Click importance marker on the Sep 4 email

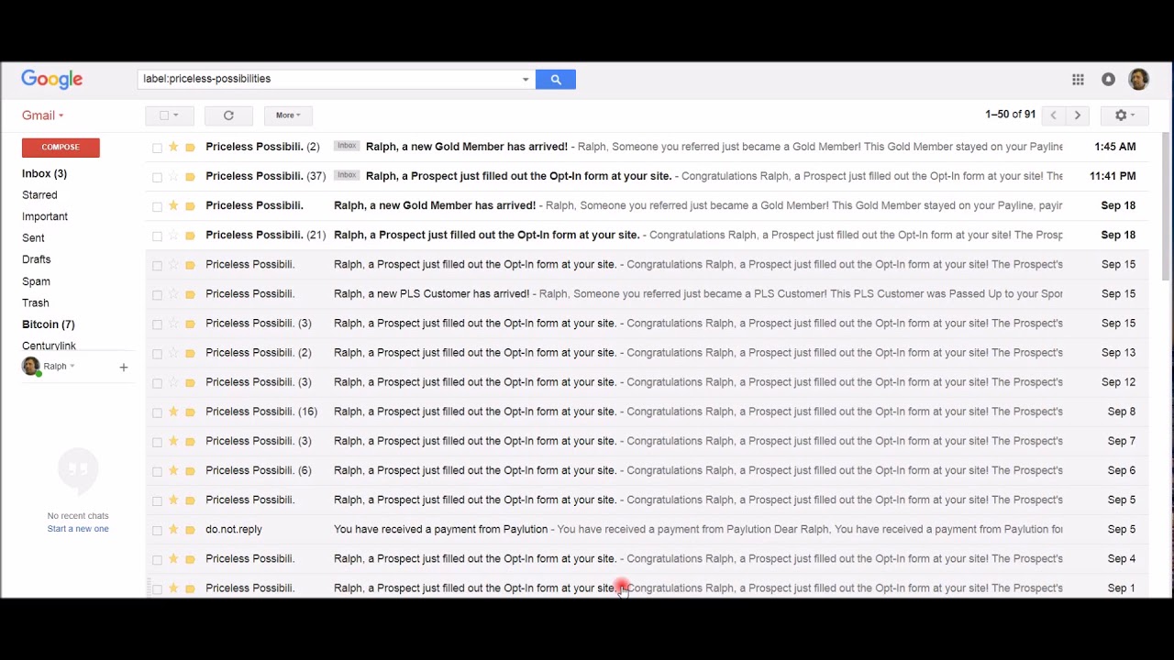click(190, 558)
